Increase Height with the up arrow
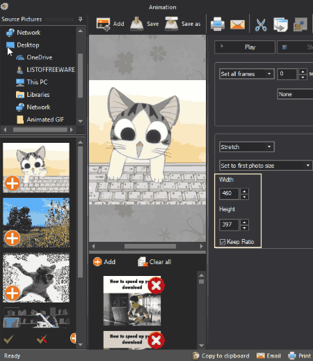This screenshot has width=313, height=361. tap(244, 222)
